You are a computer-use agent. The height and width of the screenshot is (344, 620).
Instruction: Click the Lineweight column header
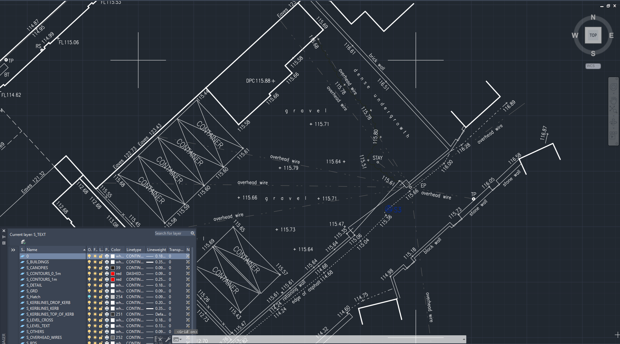(157, 250)
